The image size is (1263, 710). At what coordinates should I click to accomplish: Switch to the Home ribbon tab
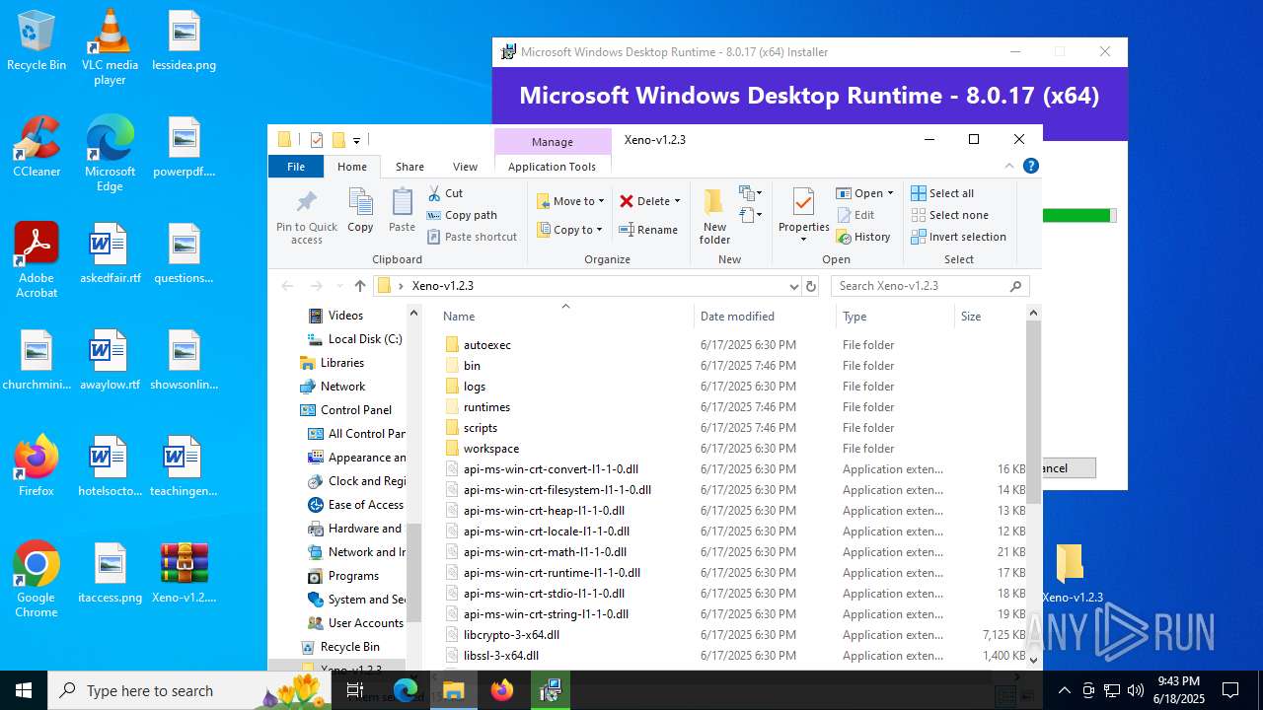click(x=352, y=167)
